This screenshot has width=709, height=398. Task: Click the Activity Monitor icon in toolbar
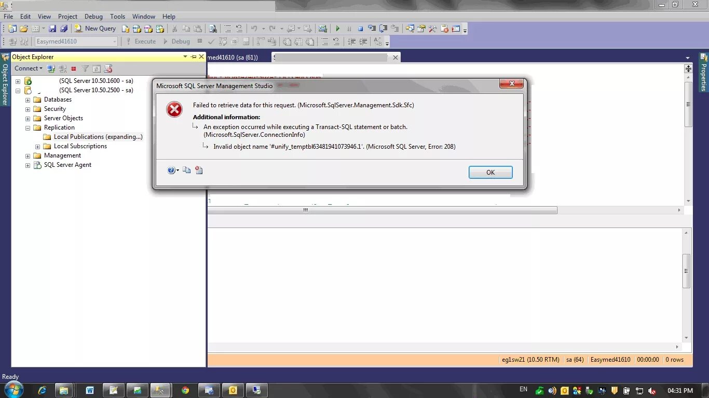322,29
